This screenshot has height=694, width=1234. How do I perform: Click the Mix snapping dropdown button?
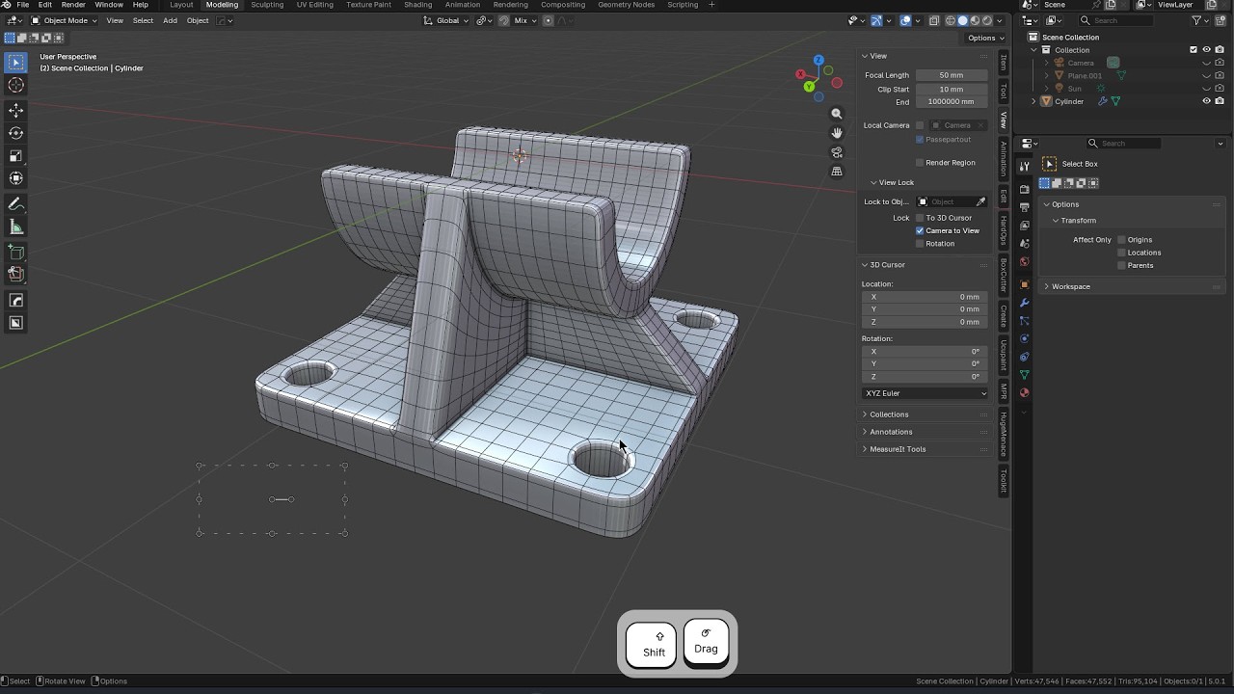coord(525,20)
